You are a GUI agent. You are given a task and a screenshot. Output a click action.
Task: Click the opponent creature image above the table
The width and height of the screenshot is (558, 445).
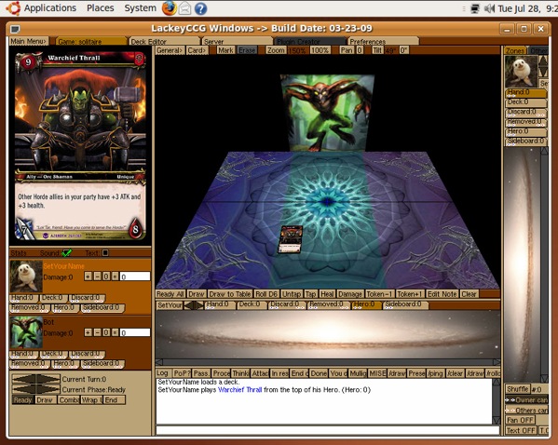coord(327,113)
